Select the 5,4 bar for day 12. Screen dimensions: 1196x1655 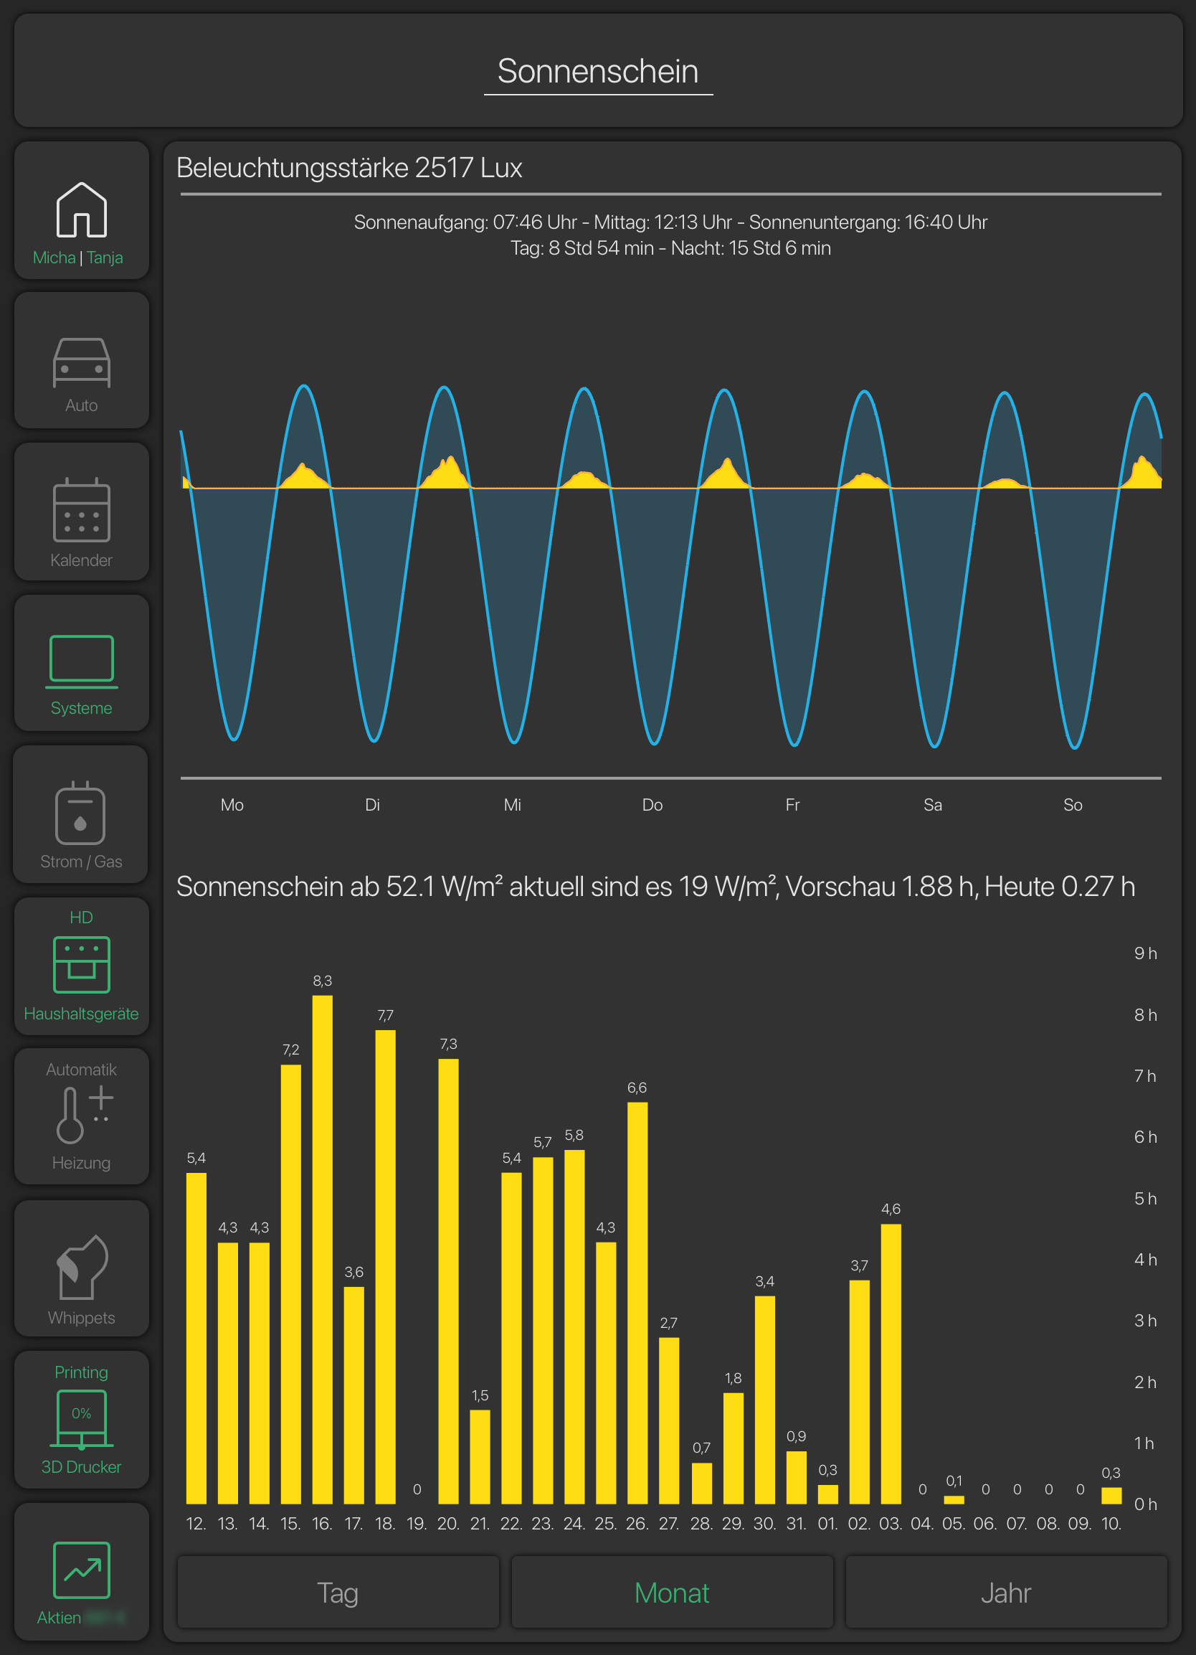tap(196, 1338)
